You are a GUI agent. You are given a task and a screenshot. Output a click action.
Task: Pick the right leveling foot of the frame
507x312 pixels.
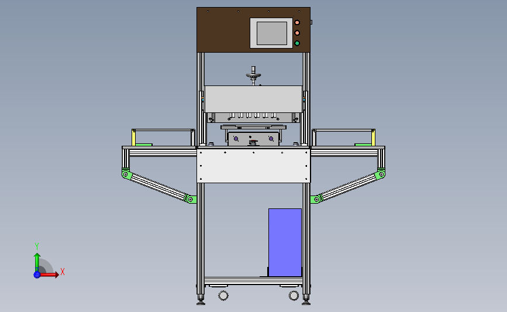pos(306,299)
